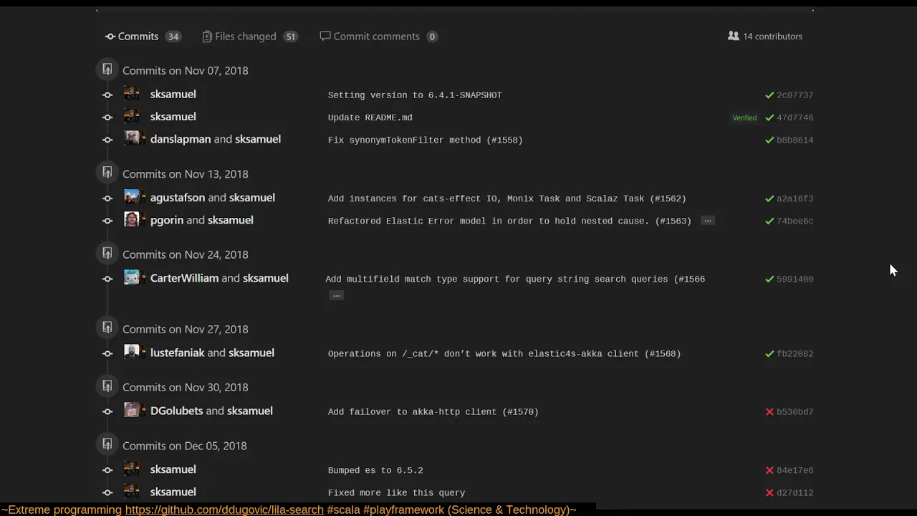Check build status tick for 74bee6c
This screenshot has width=917, height=516.
coord(769,221)
